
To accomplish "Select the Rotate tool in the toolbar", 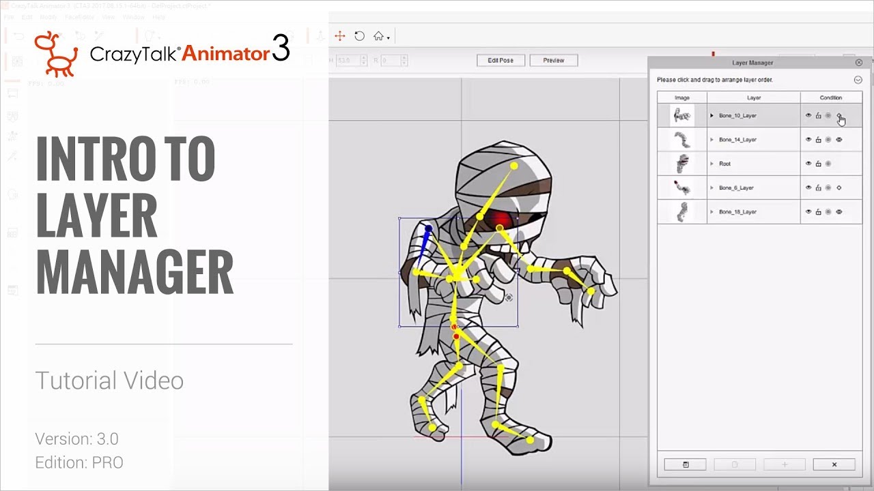I will tap(359, 35).
